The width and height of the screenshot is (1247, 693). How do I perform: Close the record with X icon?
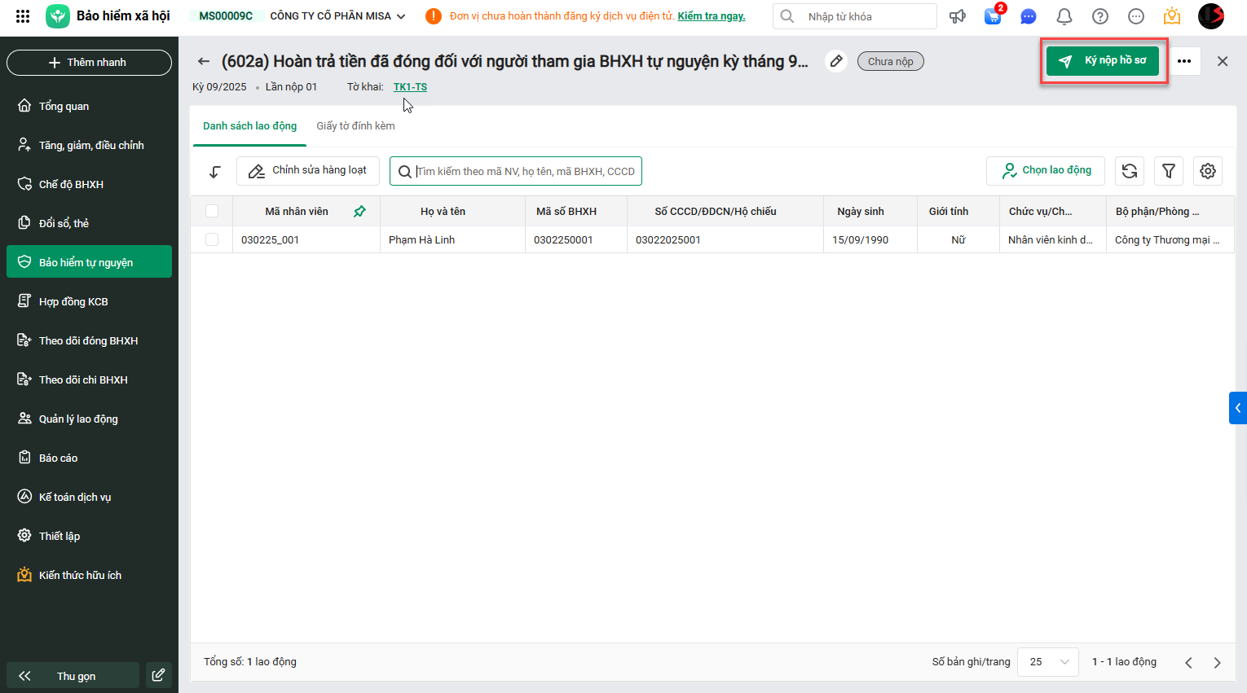point(1223,61)
